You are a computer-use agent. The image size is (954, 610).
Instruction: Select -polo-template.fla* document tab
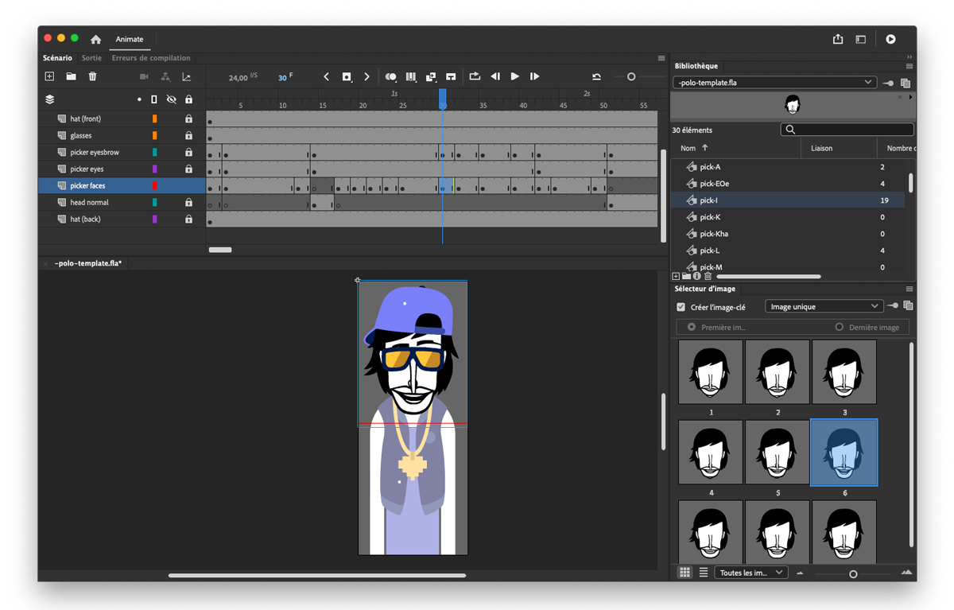pyautogui.click(x=87, y=263)
